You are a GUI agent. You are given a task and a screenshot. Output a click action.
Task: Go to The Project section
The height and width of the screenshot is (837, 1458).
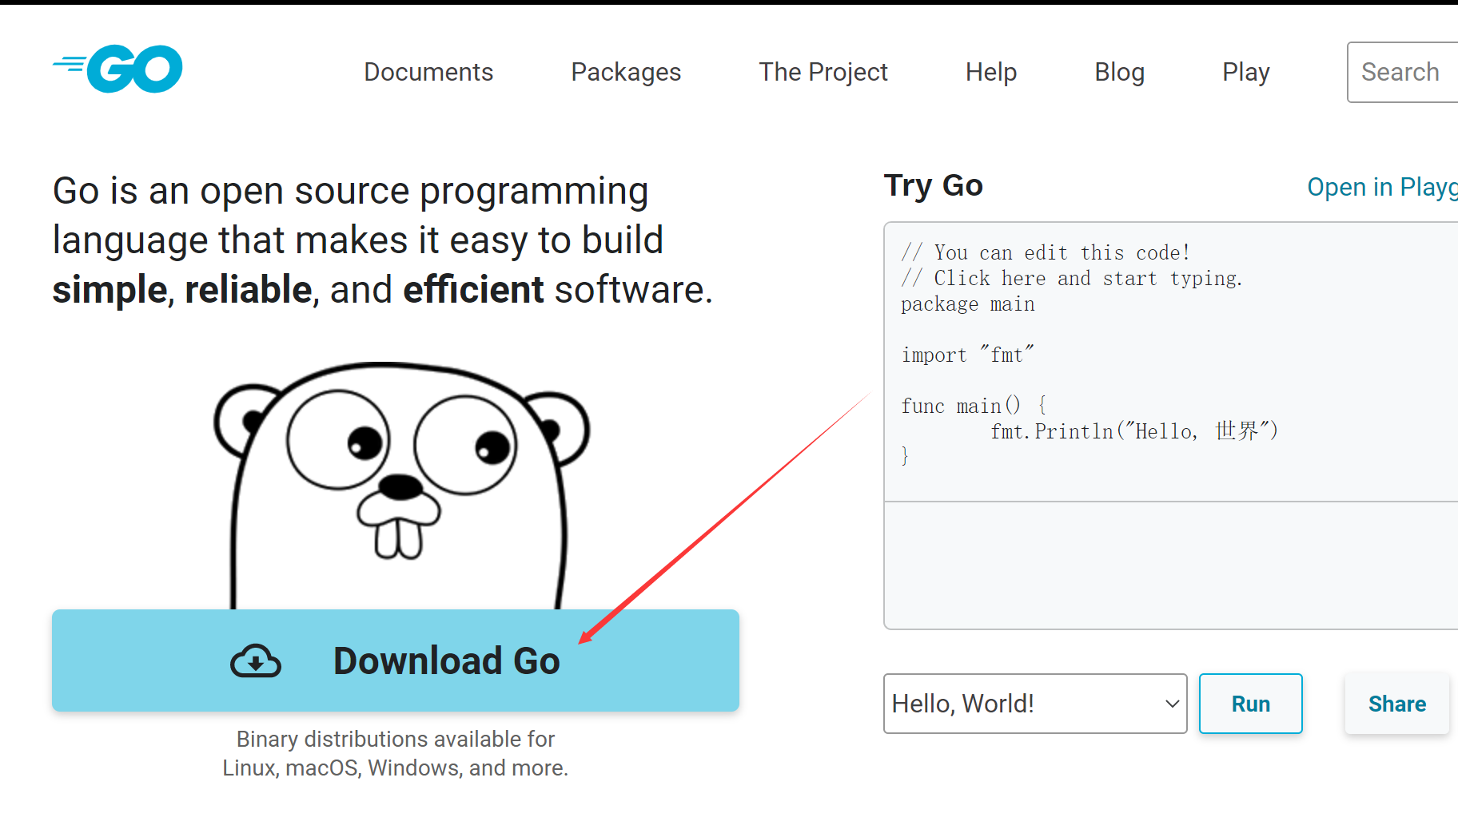823,72
